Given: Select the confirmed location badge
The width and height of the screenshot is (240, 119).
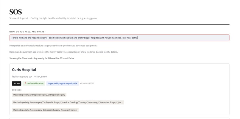Looking at the screenshot, I should pyautogui.click(x=34, y=83).
